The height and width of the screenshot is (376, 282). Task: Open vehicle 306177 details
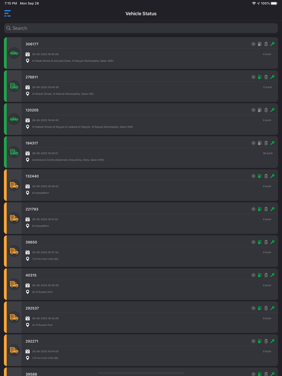pyautogui.click(x=141, y=53)
